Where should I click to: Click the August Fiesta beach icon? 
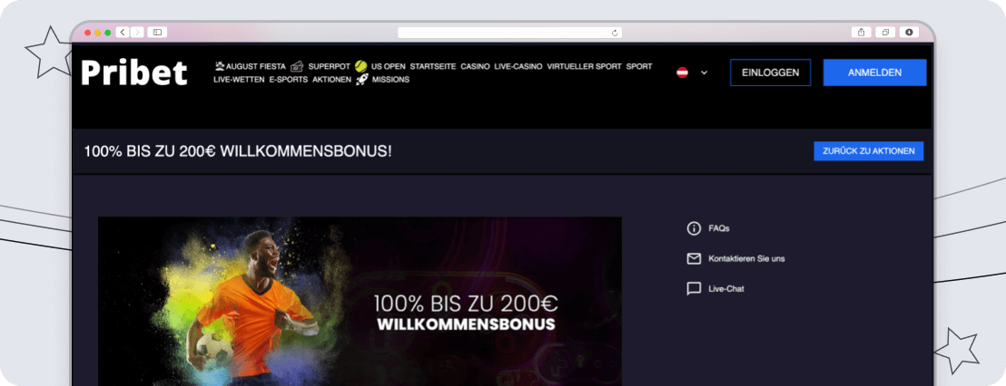[220, 66]
